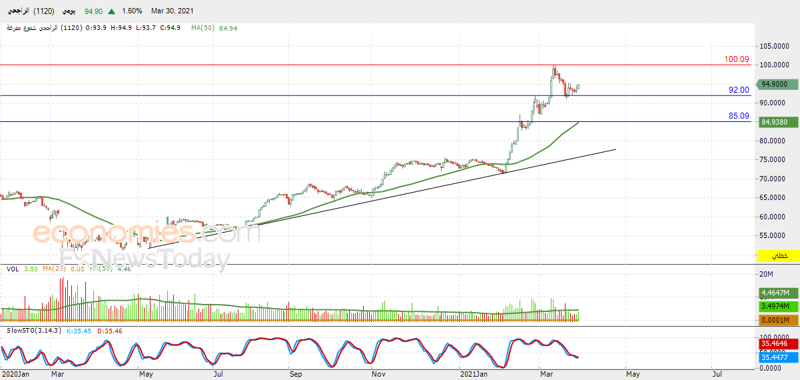Click the yellow خطي button

(x=779, y=255)
